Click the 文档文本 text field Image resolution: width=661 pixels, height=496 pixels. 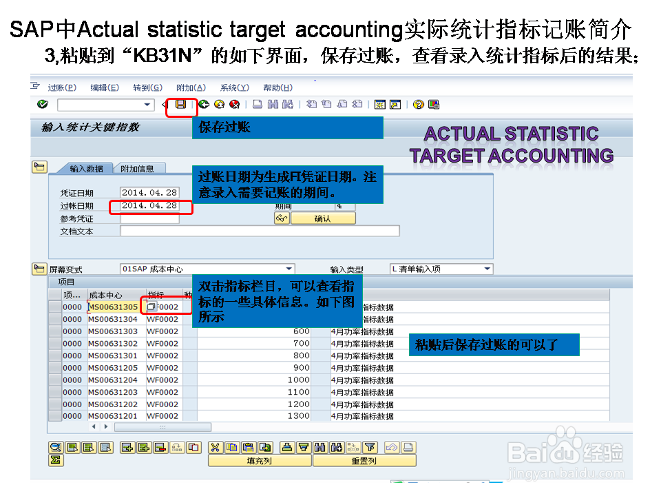260,231
